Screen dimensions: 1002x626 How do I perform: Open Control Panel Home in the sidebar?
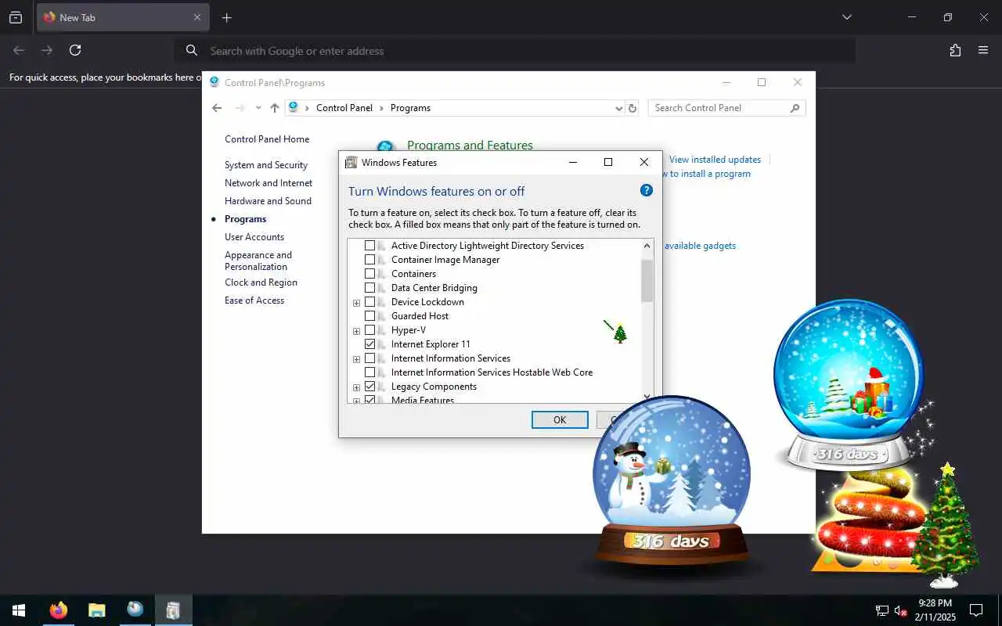tap(267, 139)
